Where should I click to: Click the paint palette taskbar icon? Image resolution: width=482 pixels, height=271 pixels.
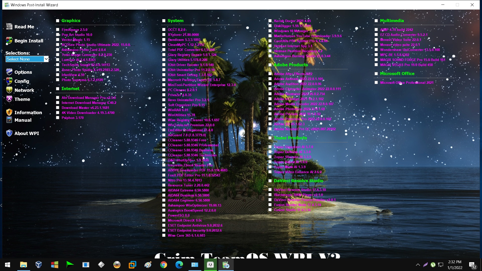click(148, 265)
